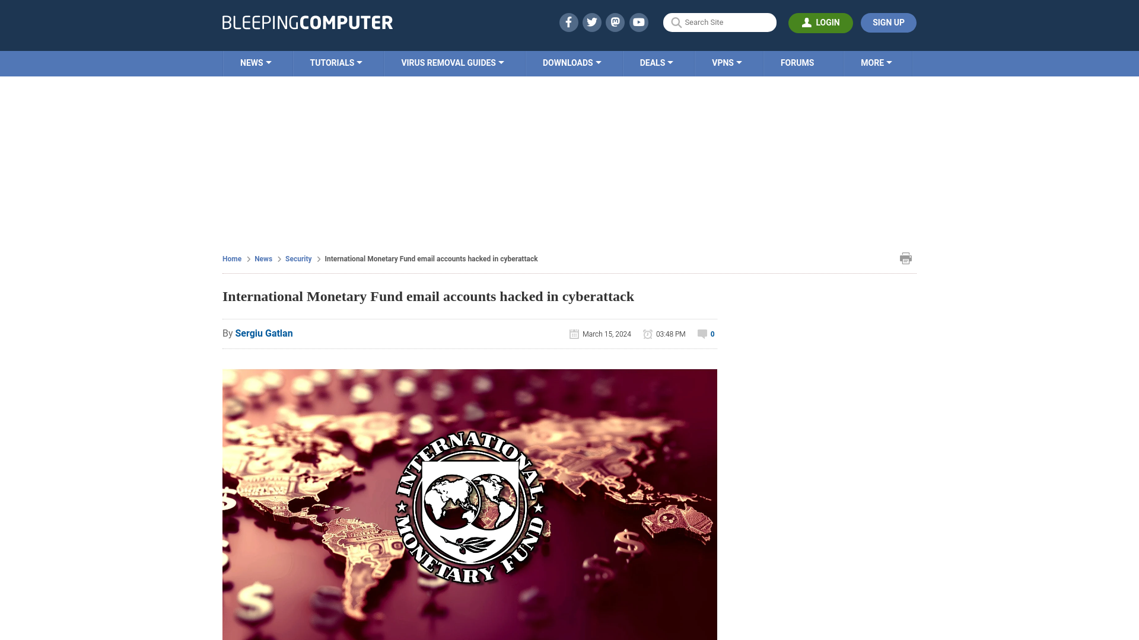
Task: Click the Security breadcrumb link
Action: click(x=298, y=258)
